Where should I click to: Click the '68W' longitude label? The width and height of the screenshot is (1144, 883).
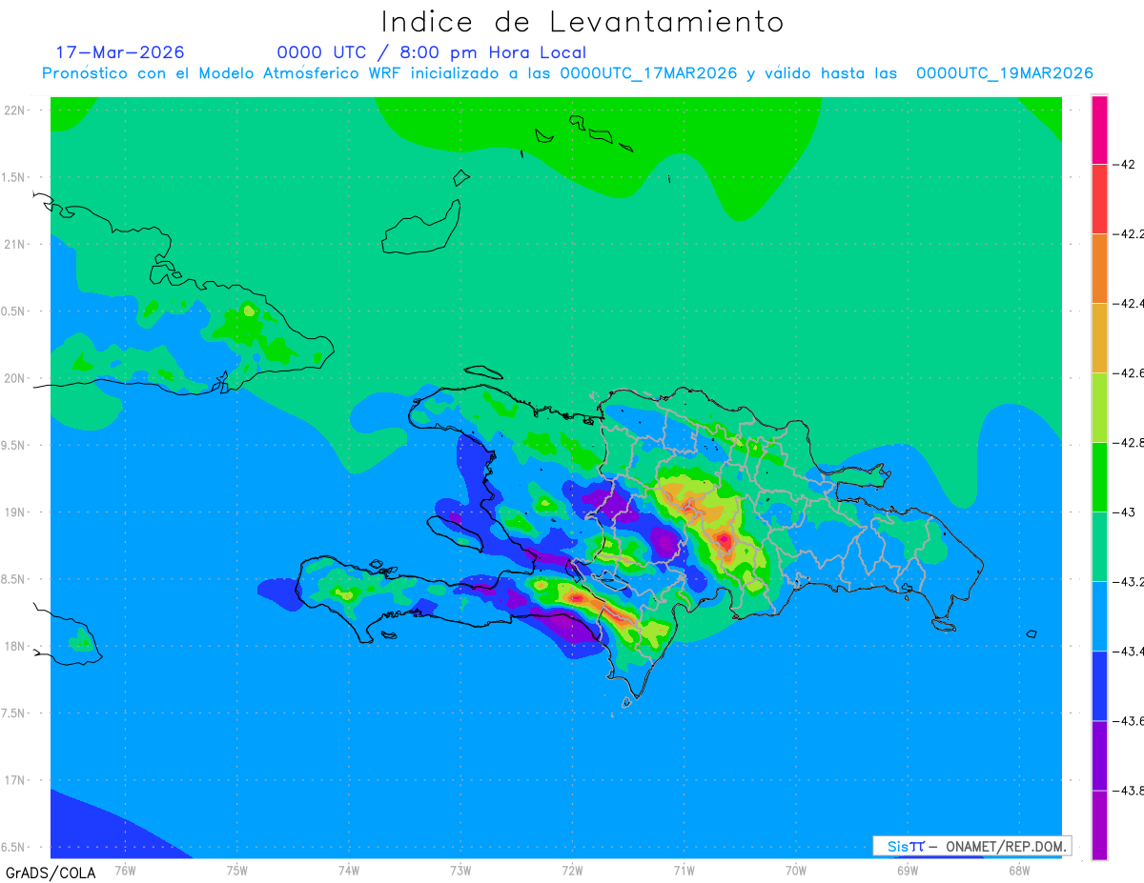pyautogui.click(x=1019, y=871)
